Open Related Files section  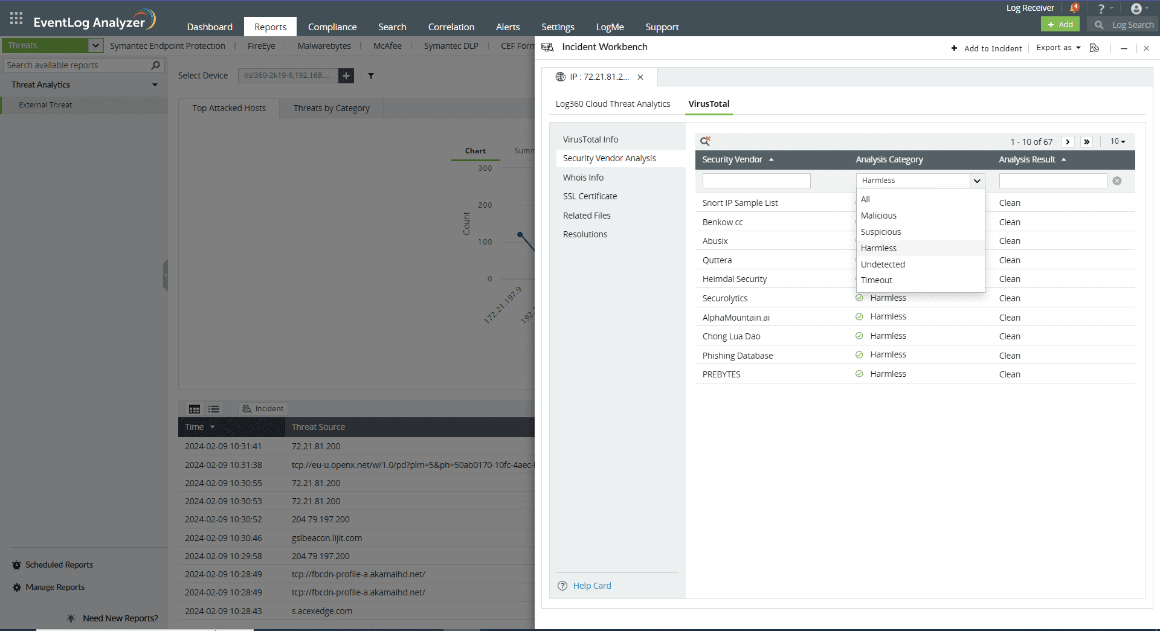pos(587,216)
